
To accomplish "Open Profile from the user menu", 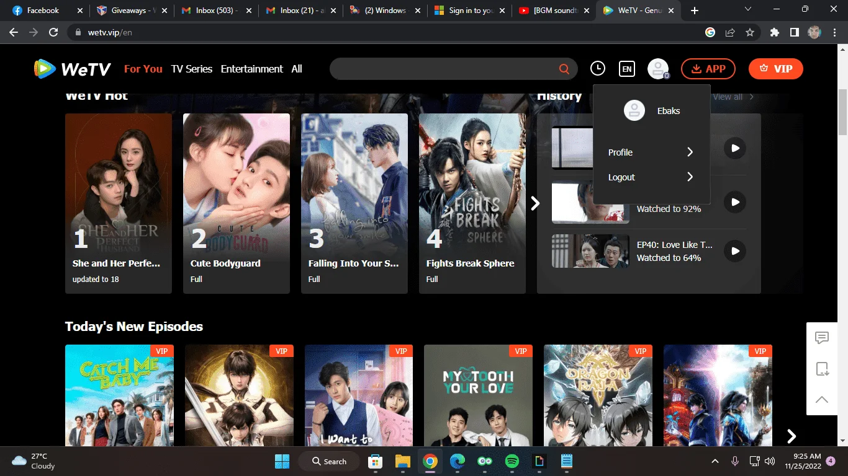I will pyautogui.click(x=651, y=152).
